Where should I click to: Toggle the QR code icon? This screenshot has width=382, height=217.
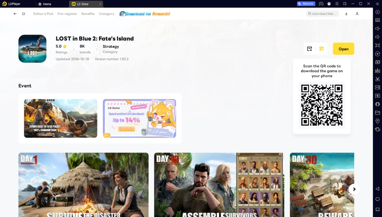[322, 49]
